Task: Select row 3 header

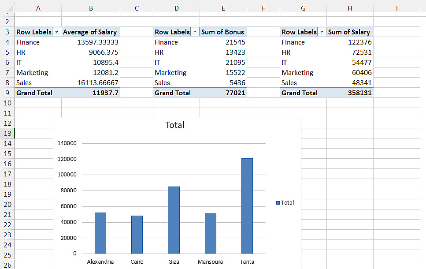Action: pos(7,32)
